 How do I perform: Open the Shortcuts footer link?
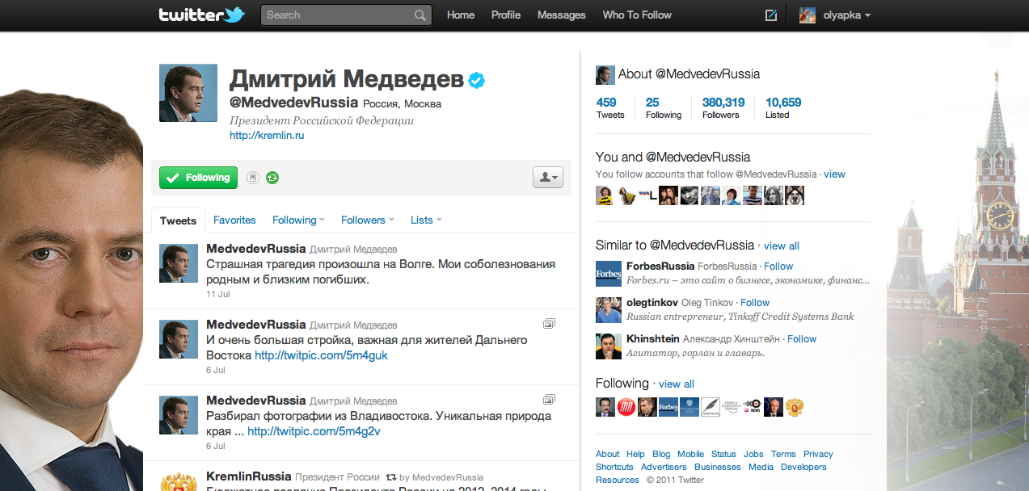click(614, 467)
